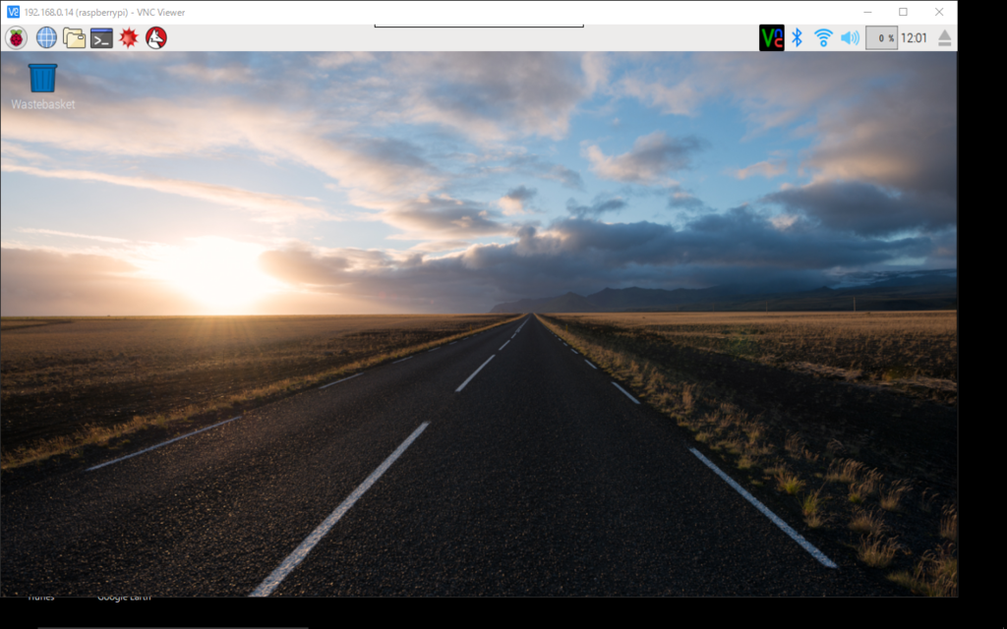
Task: Click the eject media icon in panel
Action: (944, 38)
